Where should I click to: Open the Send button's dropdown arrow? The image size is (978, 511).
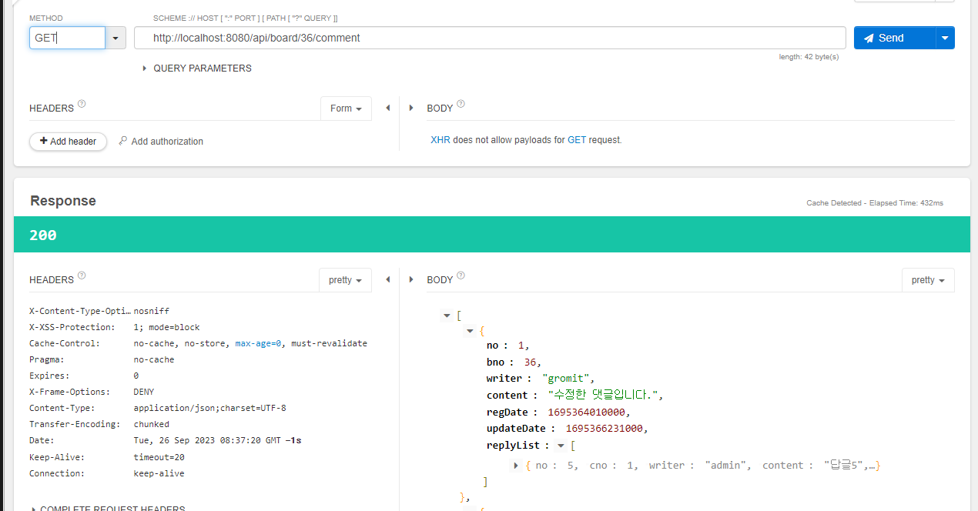tap(945, 38)
